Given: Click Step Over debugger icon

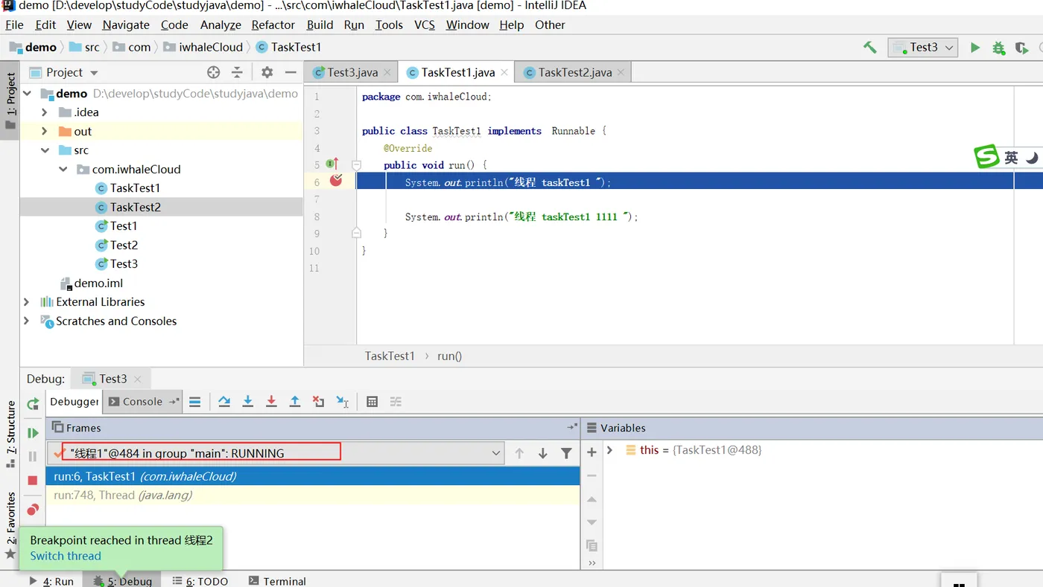Looking at the screenshot, I should (224, 402).
